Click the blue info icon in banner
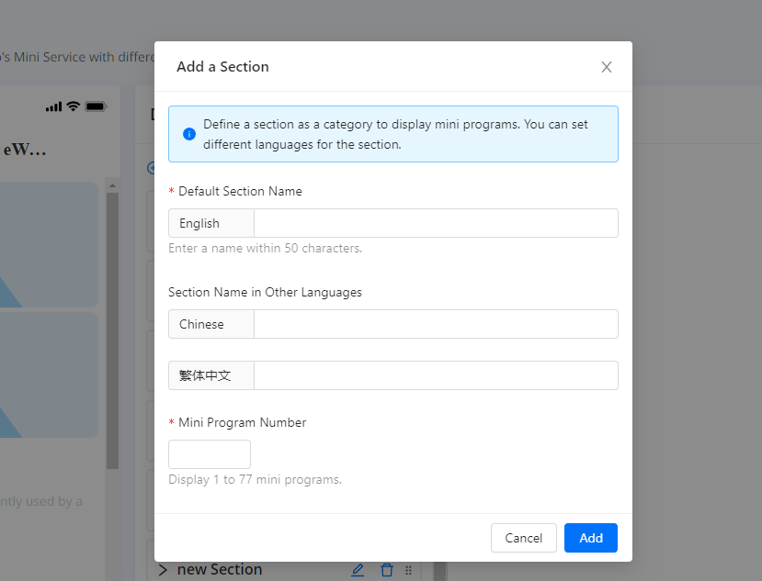Viewport: 762px width, 581px height. [189, 134]
